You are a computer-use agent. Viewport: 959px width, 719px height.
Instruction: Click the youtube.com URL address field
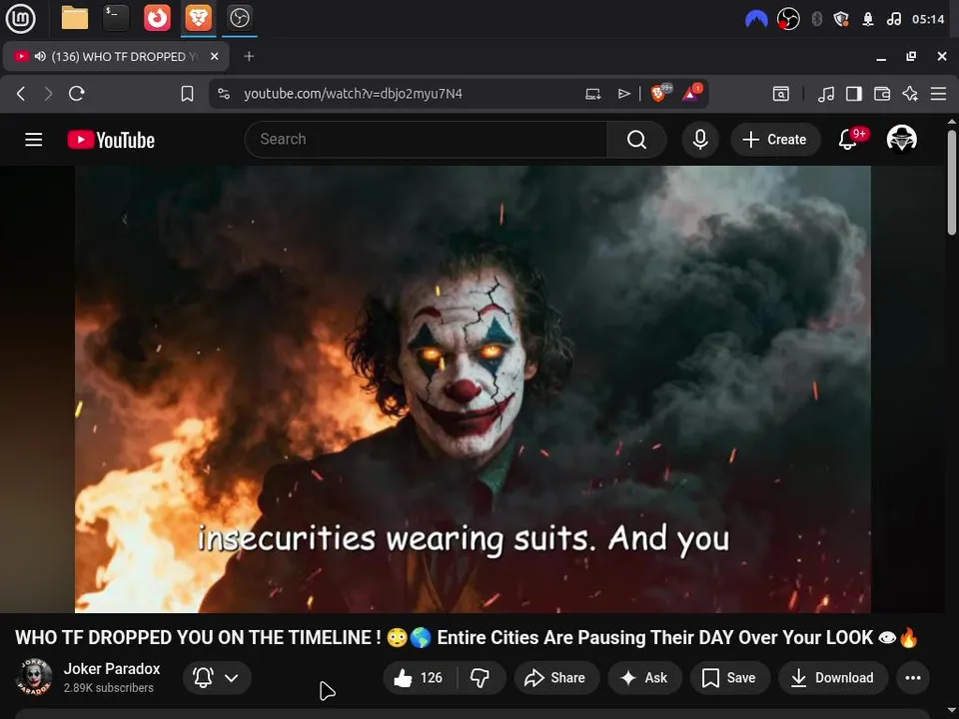pos(353,94)
